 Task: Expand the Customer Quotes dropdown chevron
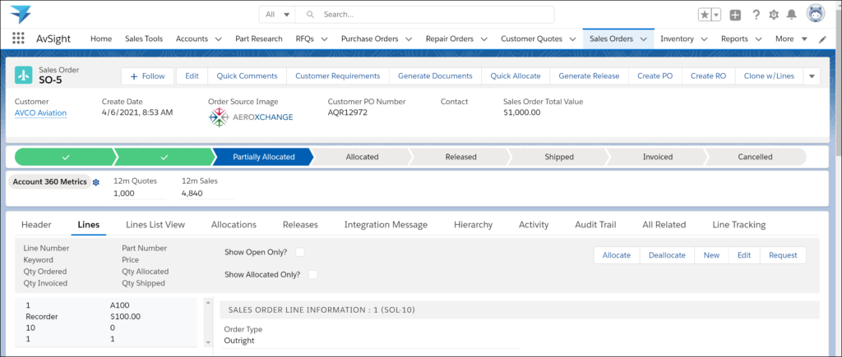click(x=572, y=39)
